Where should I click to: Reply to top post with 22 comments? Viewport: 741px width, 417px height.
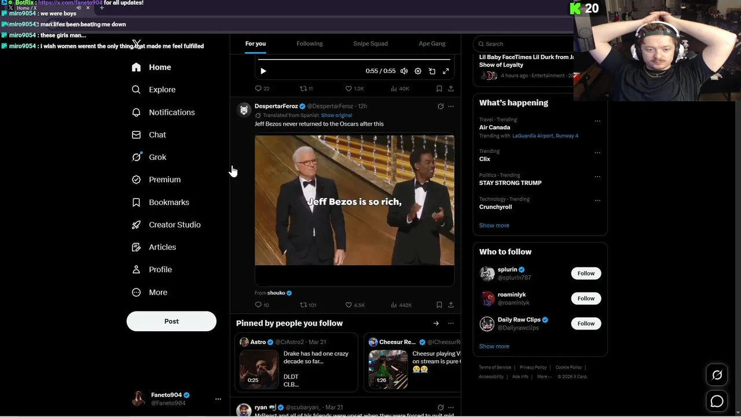point(262,89)
